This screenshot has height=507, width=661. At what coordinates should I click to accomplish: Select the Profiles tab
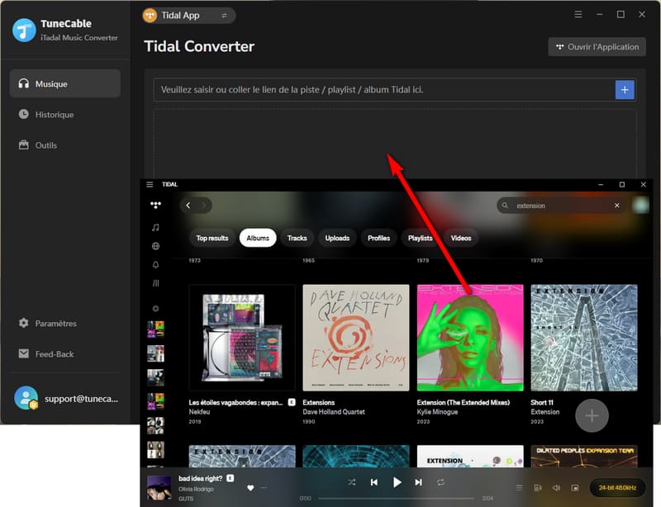pyautogui.click(x=378, y=238)
